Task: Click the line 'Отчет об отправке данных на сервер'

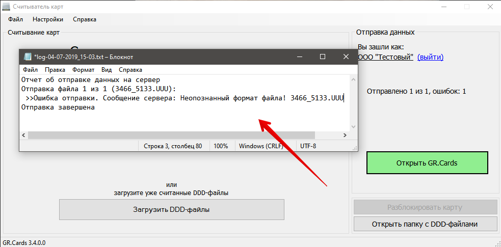Action: click(x=91, y=79)
